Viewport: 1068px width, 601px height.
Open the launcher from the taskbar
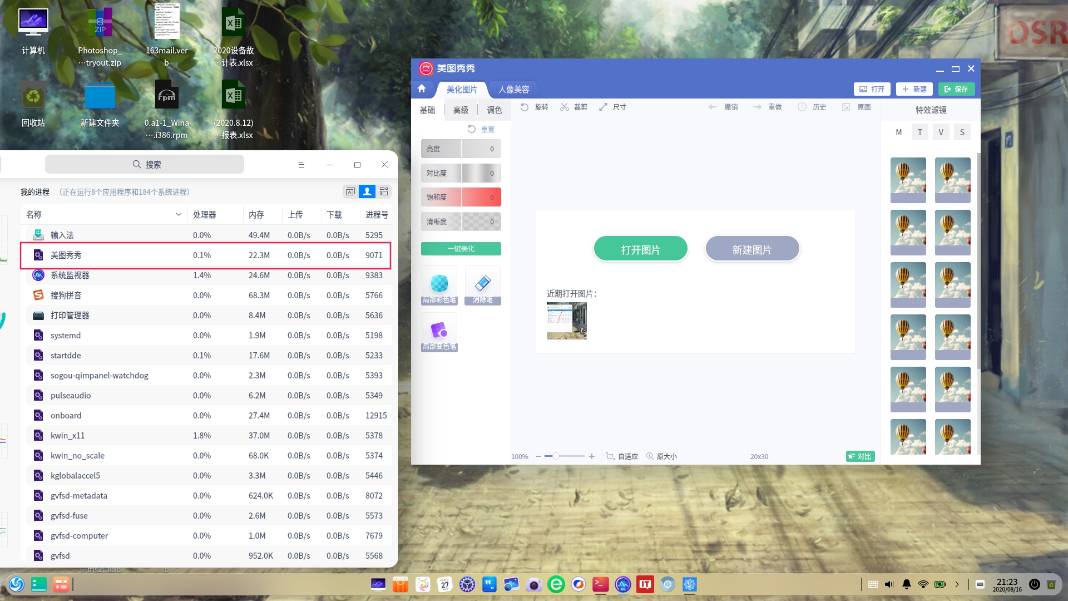click(17, 584)
